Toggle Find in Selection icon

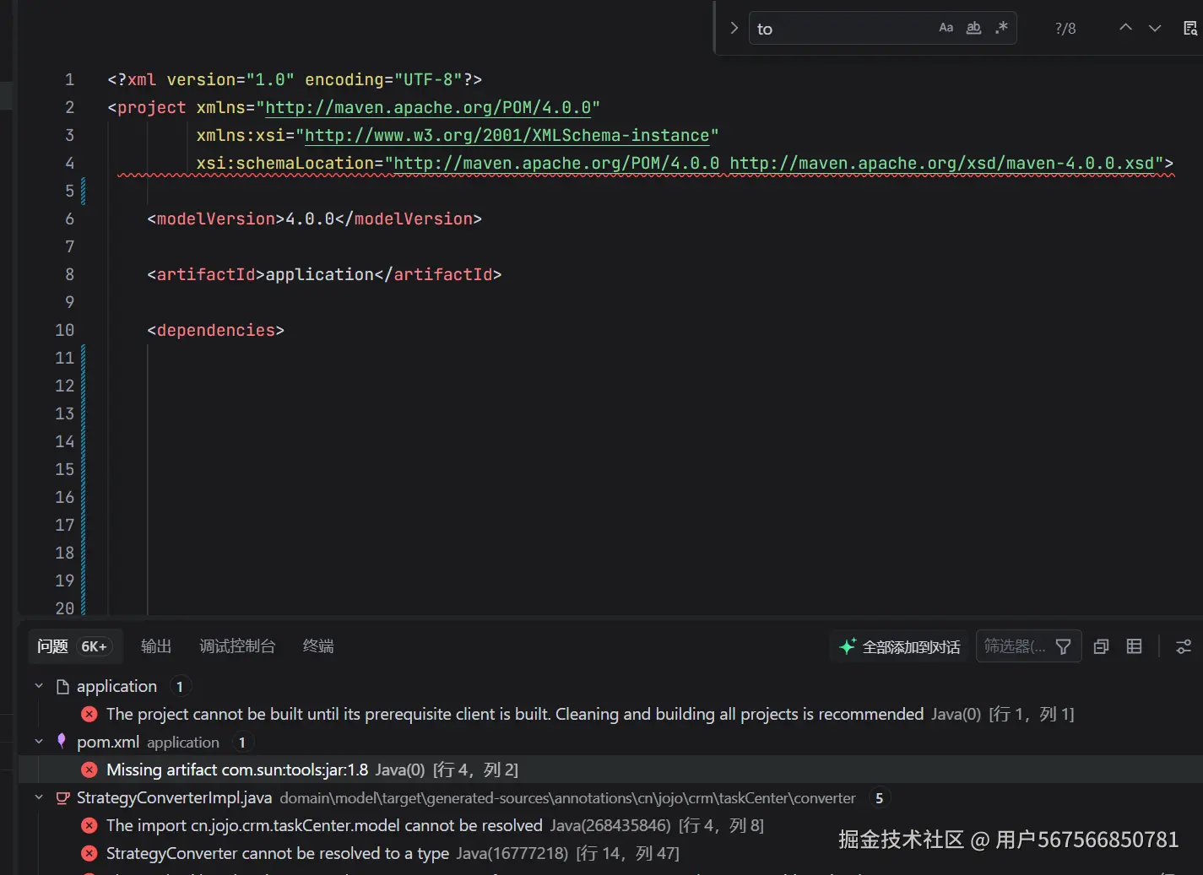coord(1190,28)
